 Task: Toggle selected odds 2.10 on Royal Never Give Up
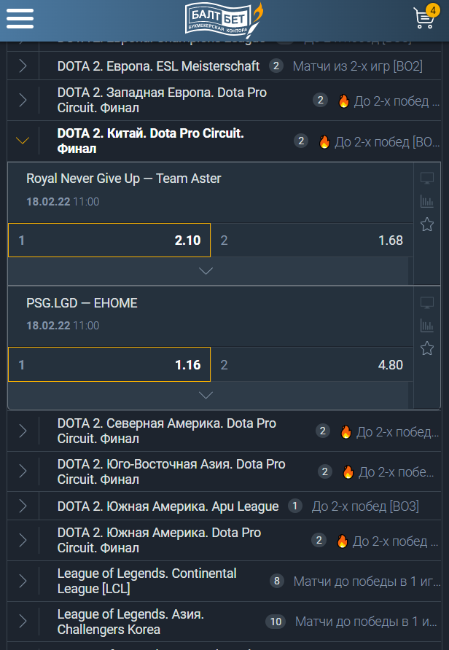109,240
